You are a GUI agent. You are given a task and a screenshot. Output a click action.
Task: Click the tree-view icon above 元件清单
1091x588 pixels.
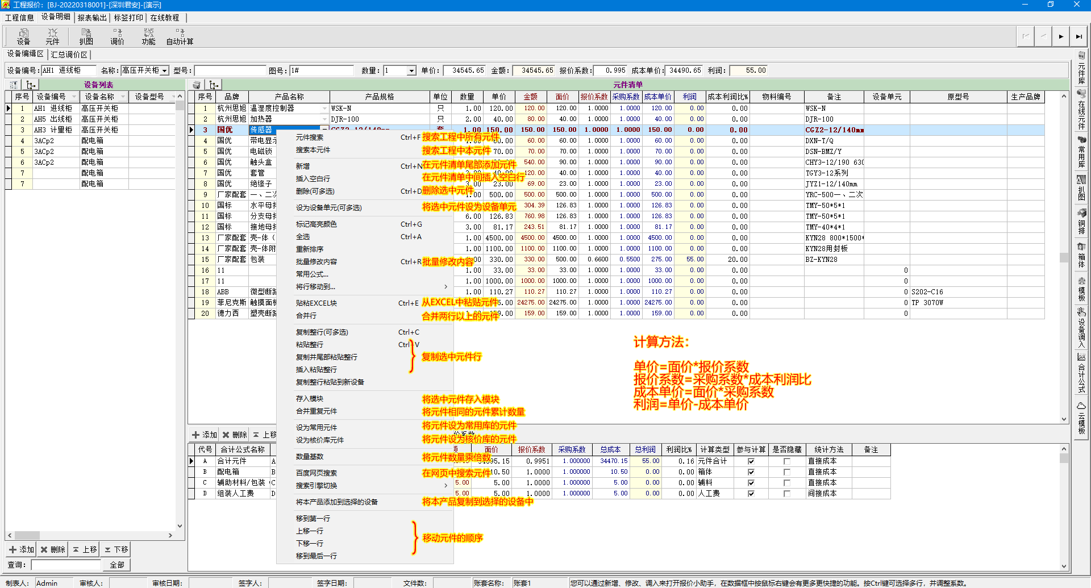pos(214,85)
